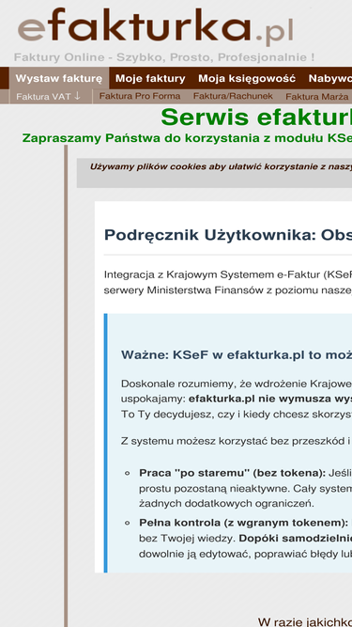Click the Podręcznik Użytkownika heading
Screen dimensions: 352x627
point(228,235)
